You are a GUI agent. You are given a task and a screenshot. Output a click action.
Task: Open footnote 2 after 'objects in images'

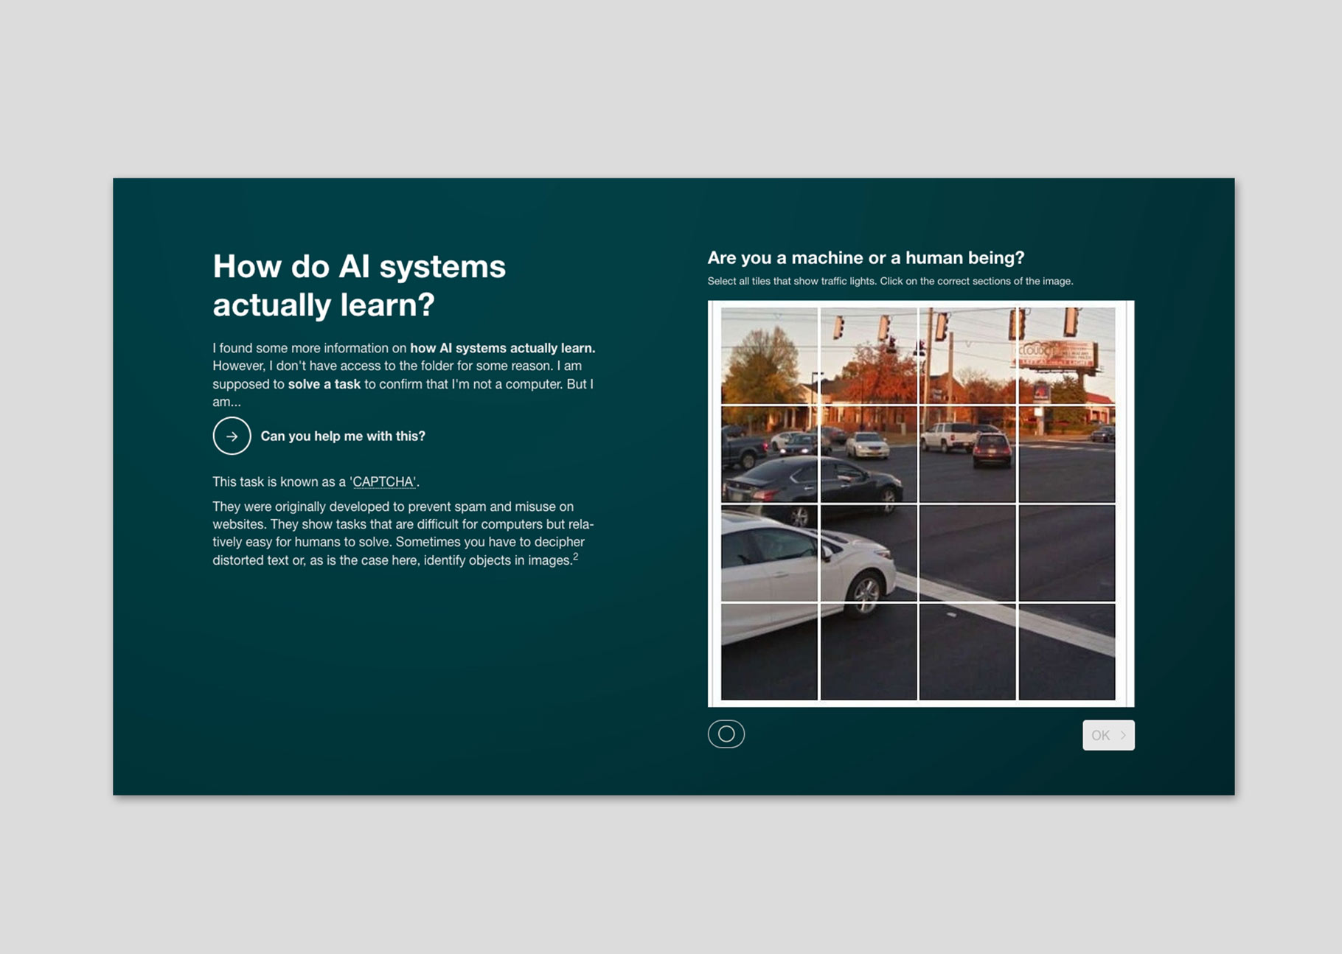pos(576,557)
